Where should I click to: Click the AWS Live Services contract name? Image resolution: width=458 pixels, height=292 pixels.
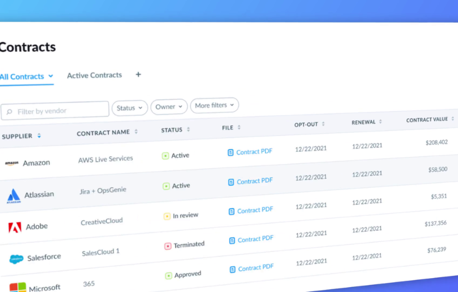tap(105, 159)
